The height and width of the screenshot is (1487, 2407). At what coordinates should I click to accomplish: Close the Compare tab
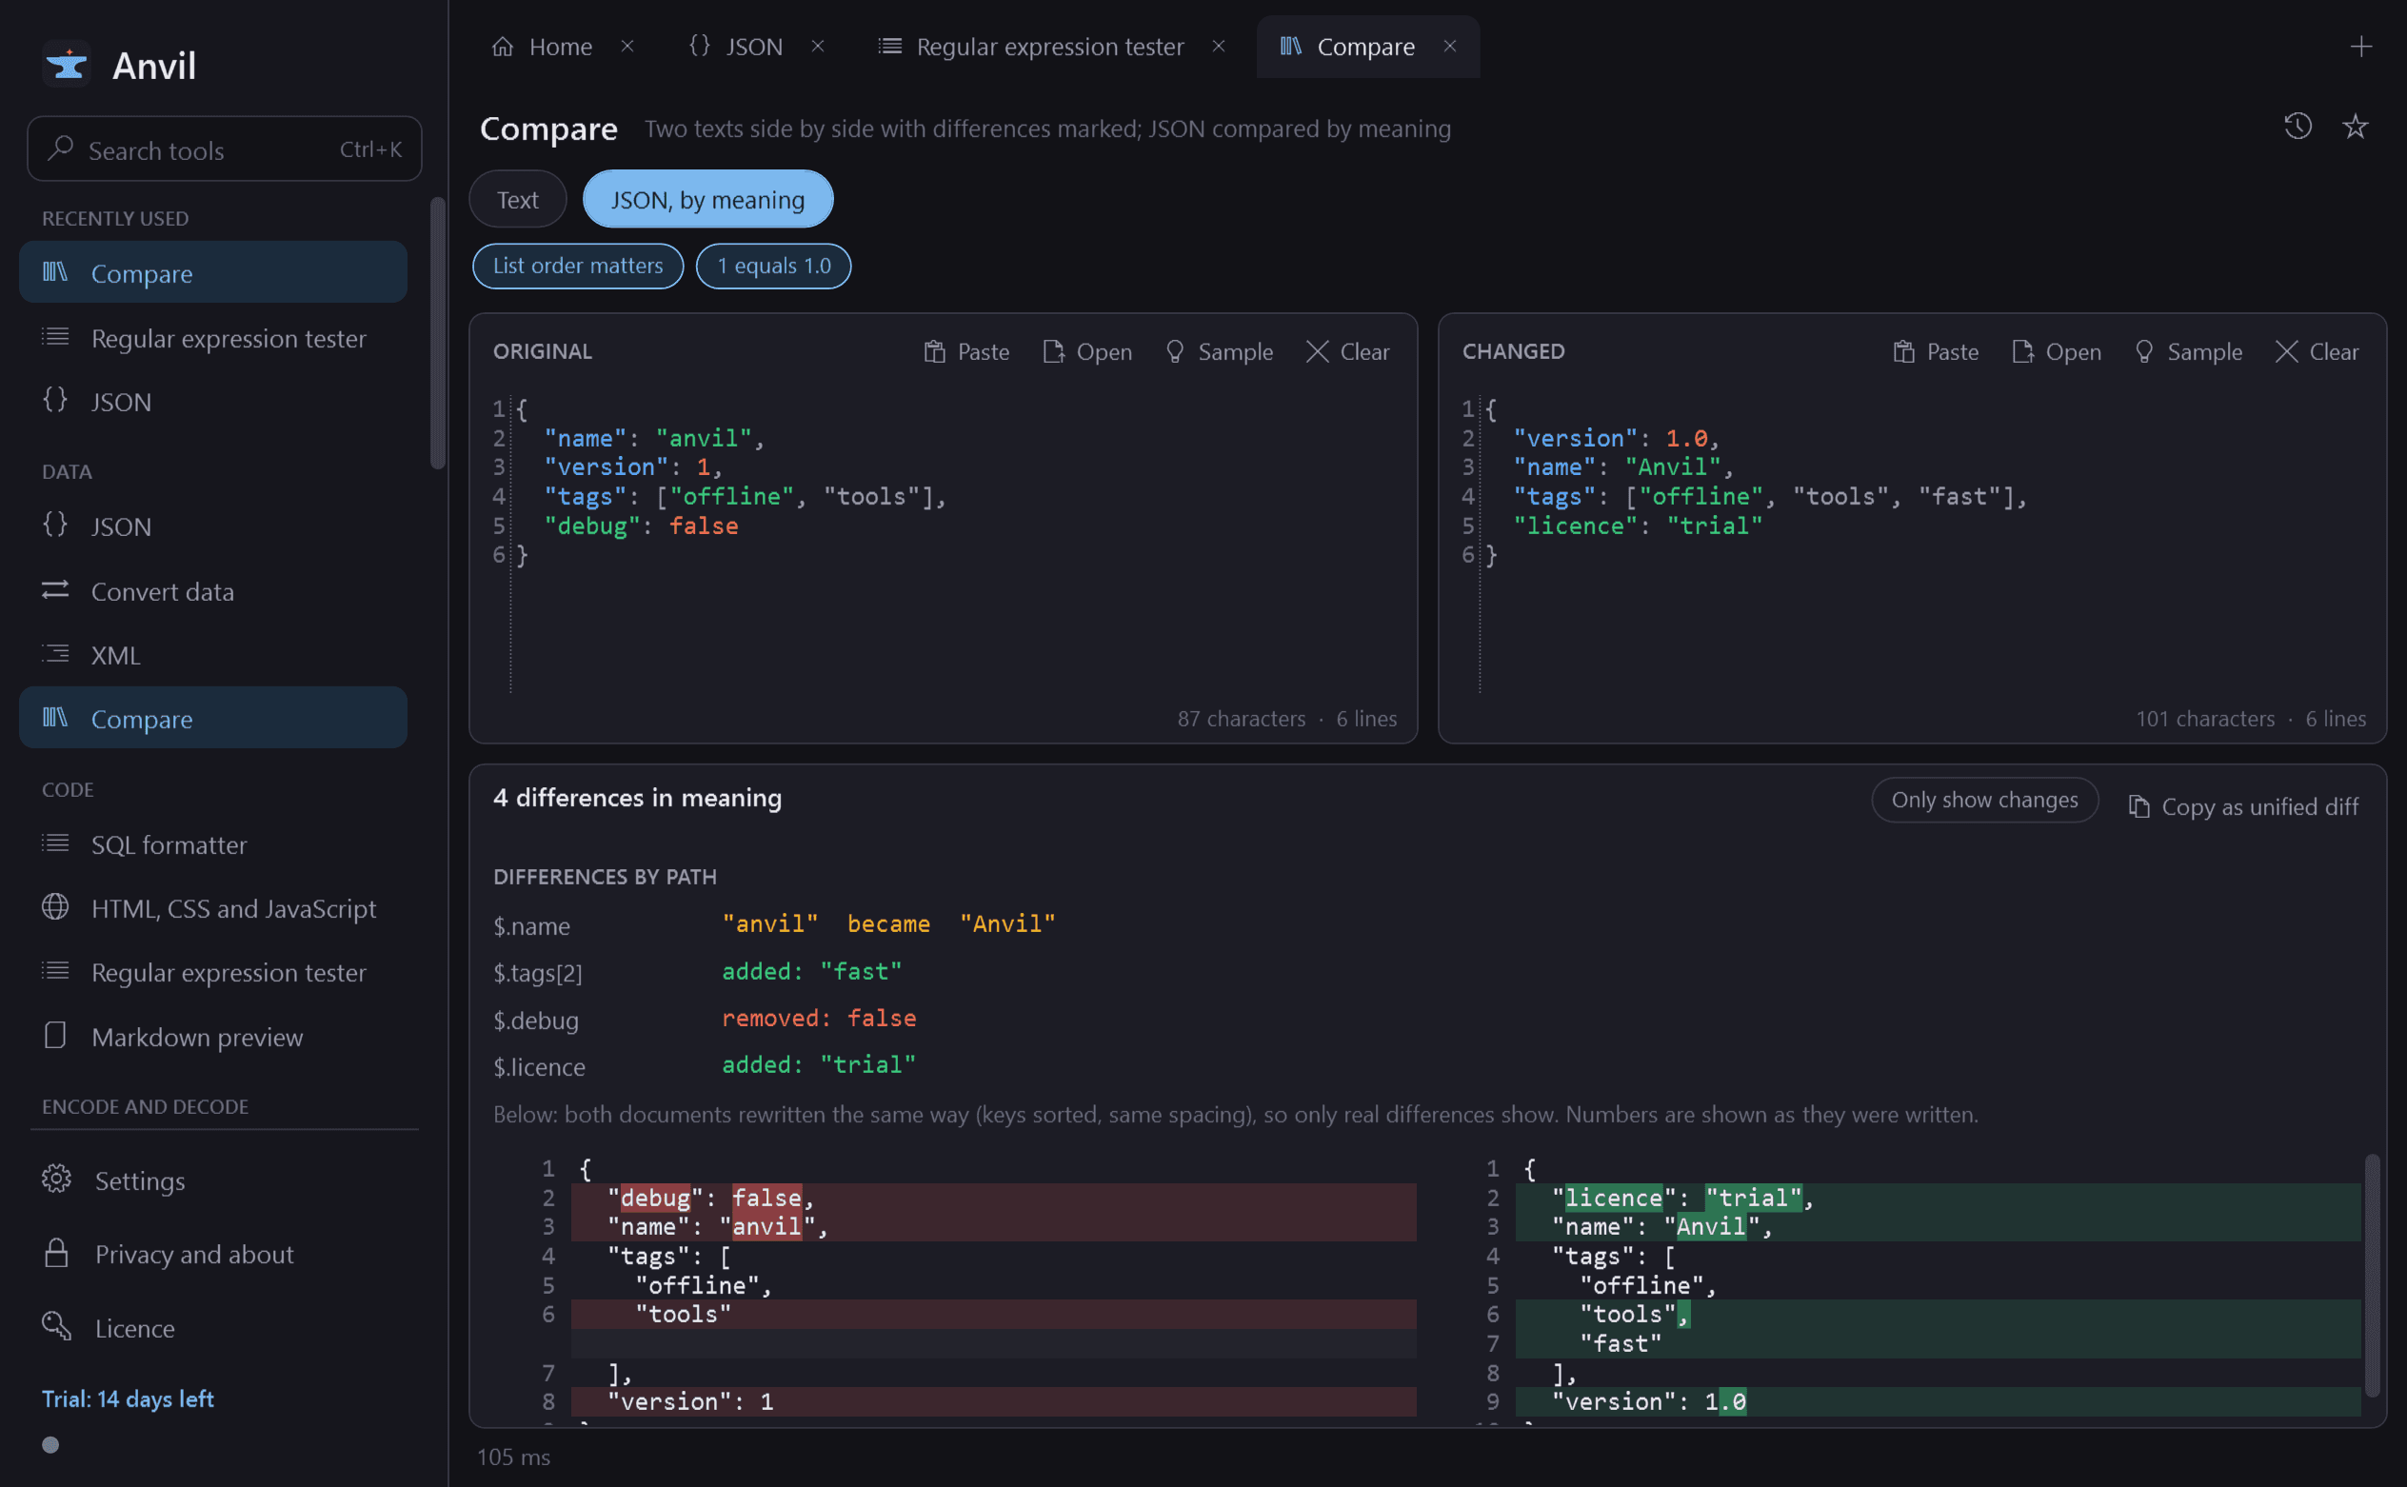click(x=1449, y=47)
